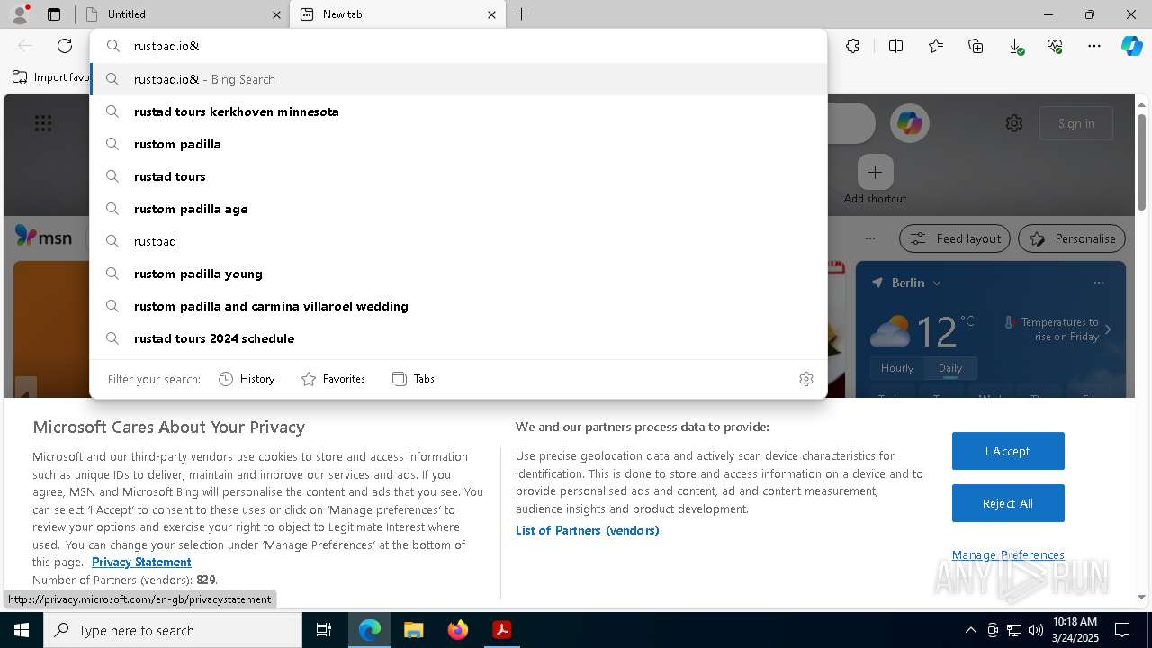Choose the 'rustad tours' suggestion
Viewport: 1152px width, 648px height.
point(459,176)
